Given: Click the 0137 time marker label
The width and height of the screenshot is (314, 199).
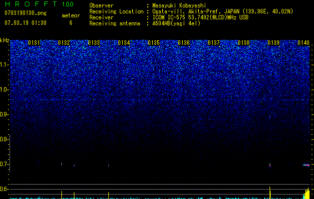Looking at the screenshot, I should coord(214,43).
